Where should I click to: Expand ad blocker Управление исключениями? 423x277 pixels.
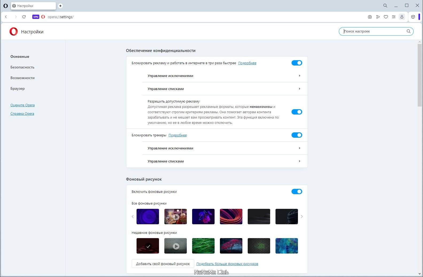225,76
